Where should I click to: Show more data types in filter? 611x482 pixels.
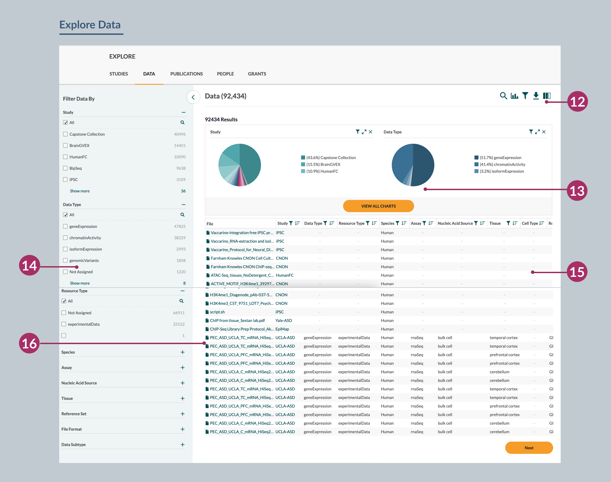click(x=80, y=283)
